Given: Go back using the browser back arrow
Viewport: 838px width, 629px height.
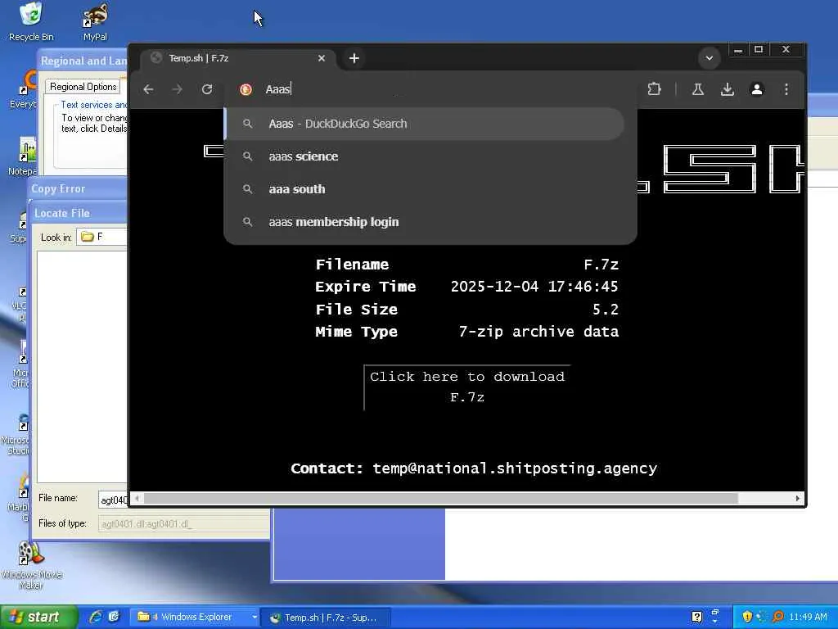Looking at the screenshot, I should pyautogui.click(x=149, y=89).
